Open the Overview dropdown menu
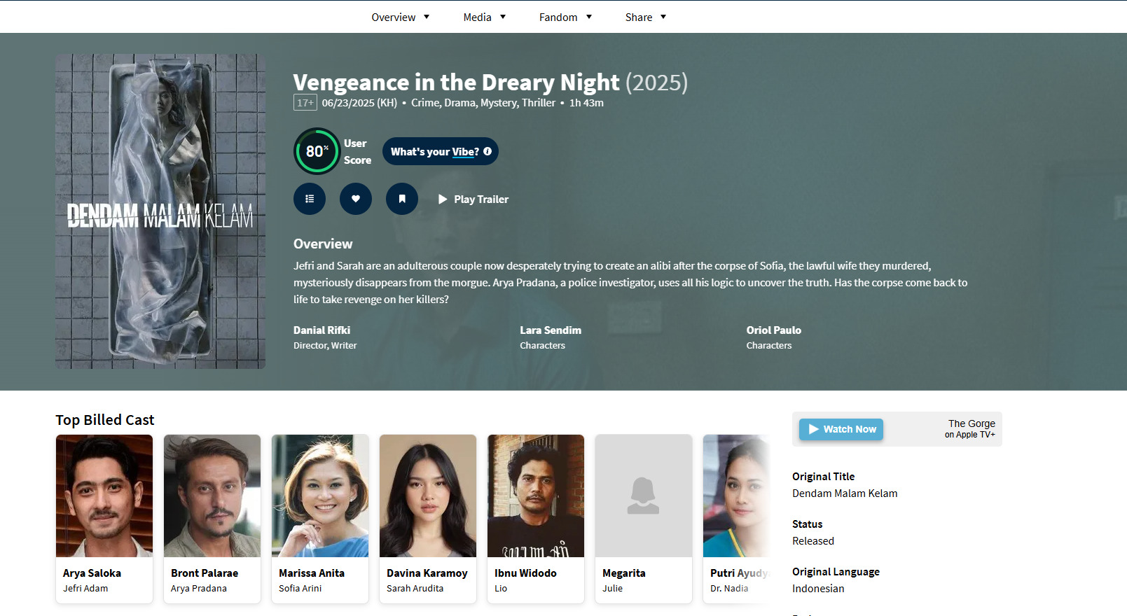1127x616 pixels. tap(400, 17)
